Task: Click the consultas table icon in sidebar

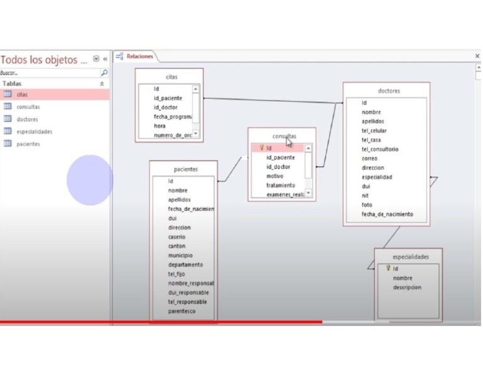Action: pos(8,106)
